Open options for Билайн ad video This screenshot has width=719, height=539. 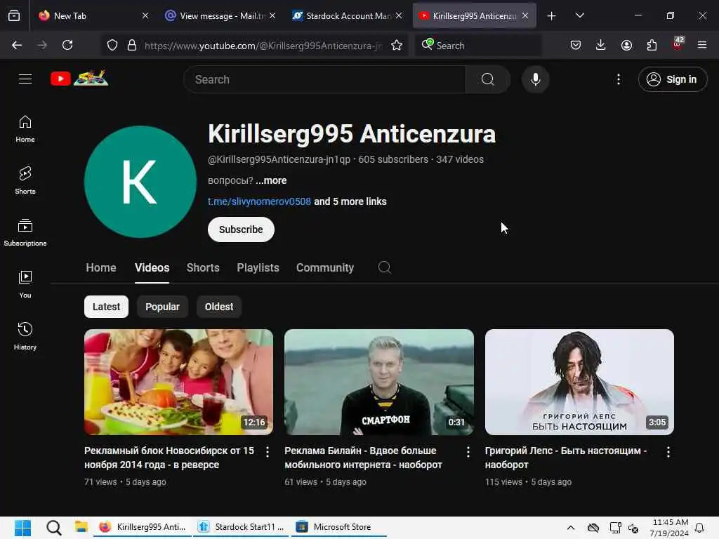(468, 452)
